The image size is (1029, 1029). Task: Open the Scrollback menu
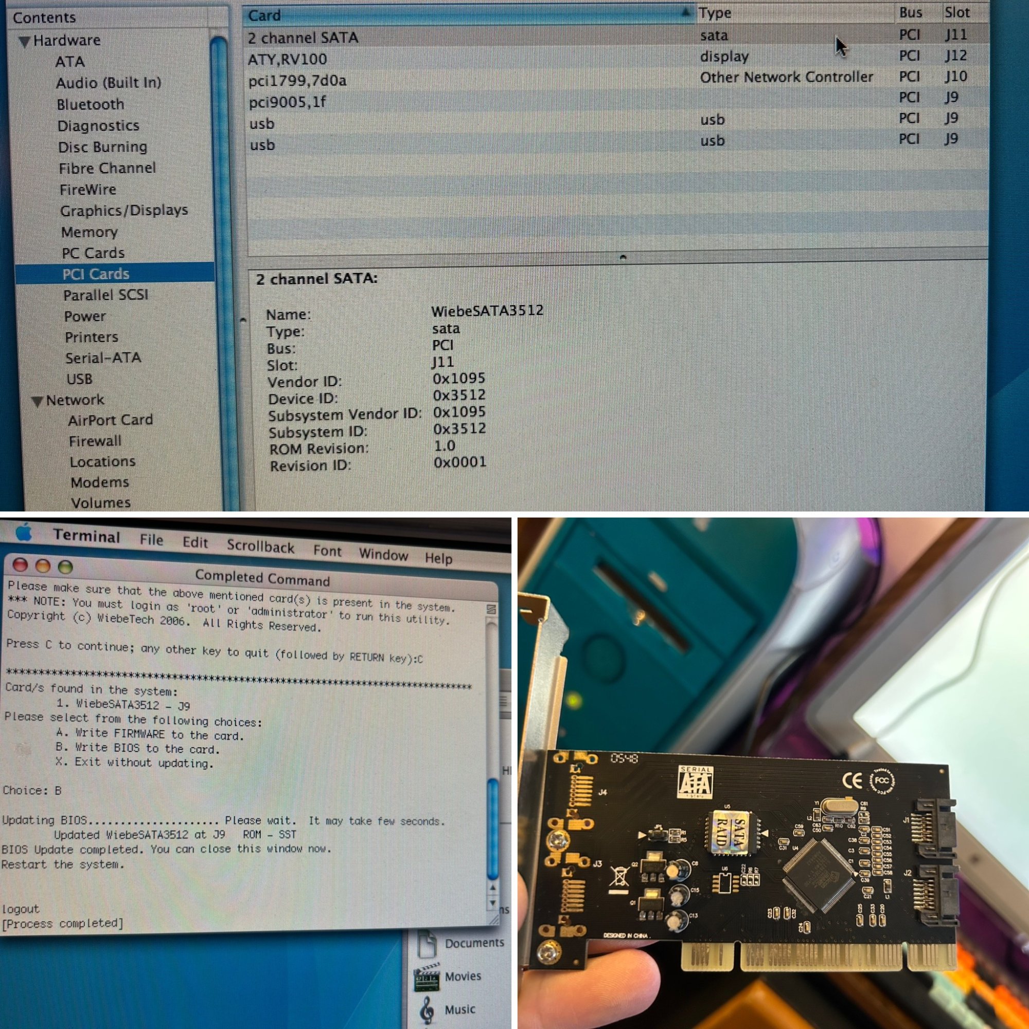[x=260, y=546]
